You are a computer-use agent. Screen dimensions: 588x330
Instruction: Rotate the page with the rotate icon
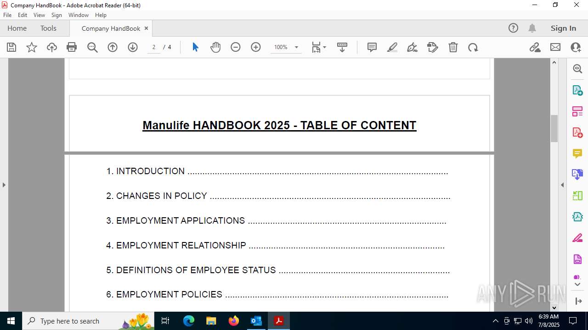click(x=473, y=47)
